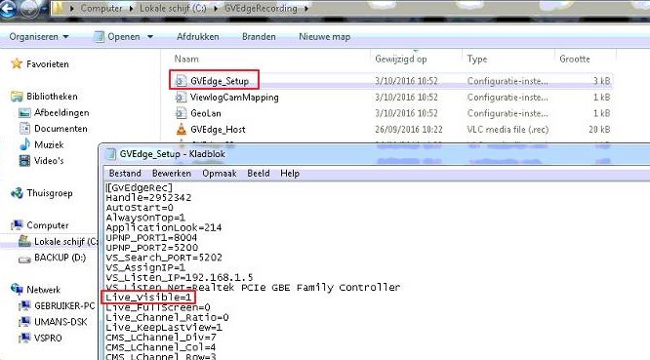Click the Muziek note icon

(x=24, y=144)
